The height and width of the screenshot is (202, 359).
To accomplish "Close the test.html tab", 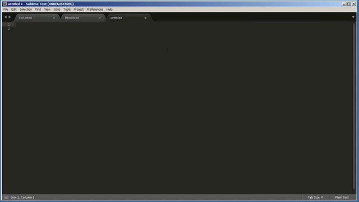I will click(x=54, y=17).
